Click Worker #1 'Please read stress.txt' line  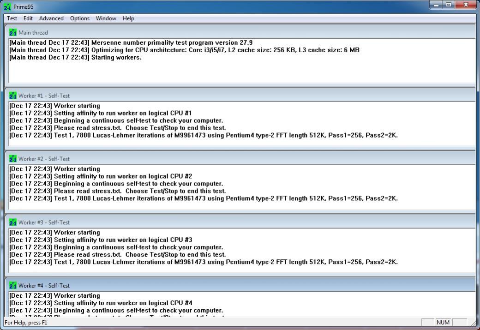coord(118,128)
